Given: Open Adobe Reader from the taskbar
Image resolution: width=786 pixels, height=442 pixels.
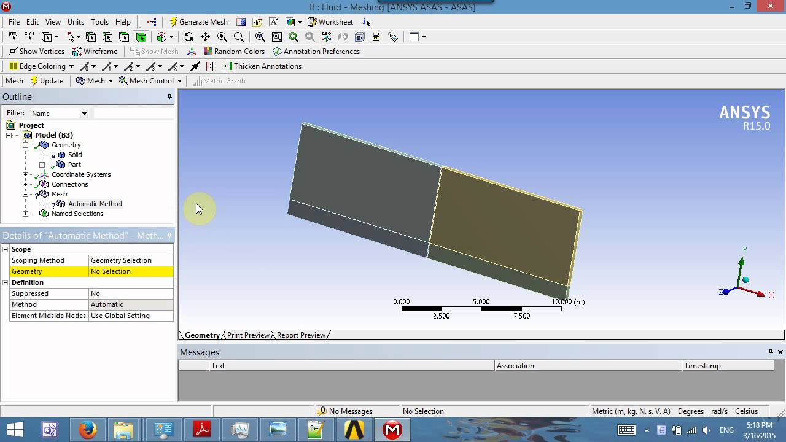Looking at the screenshot, I should coord(203,430).
